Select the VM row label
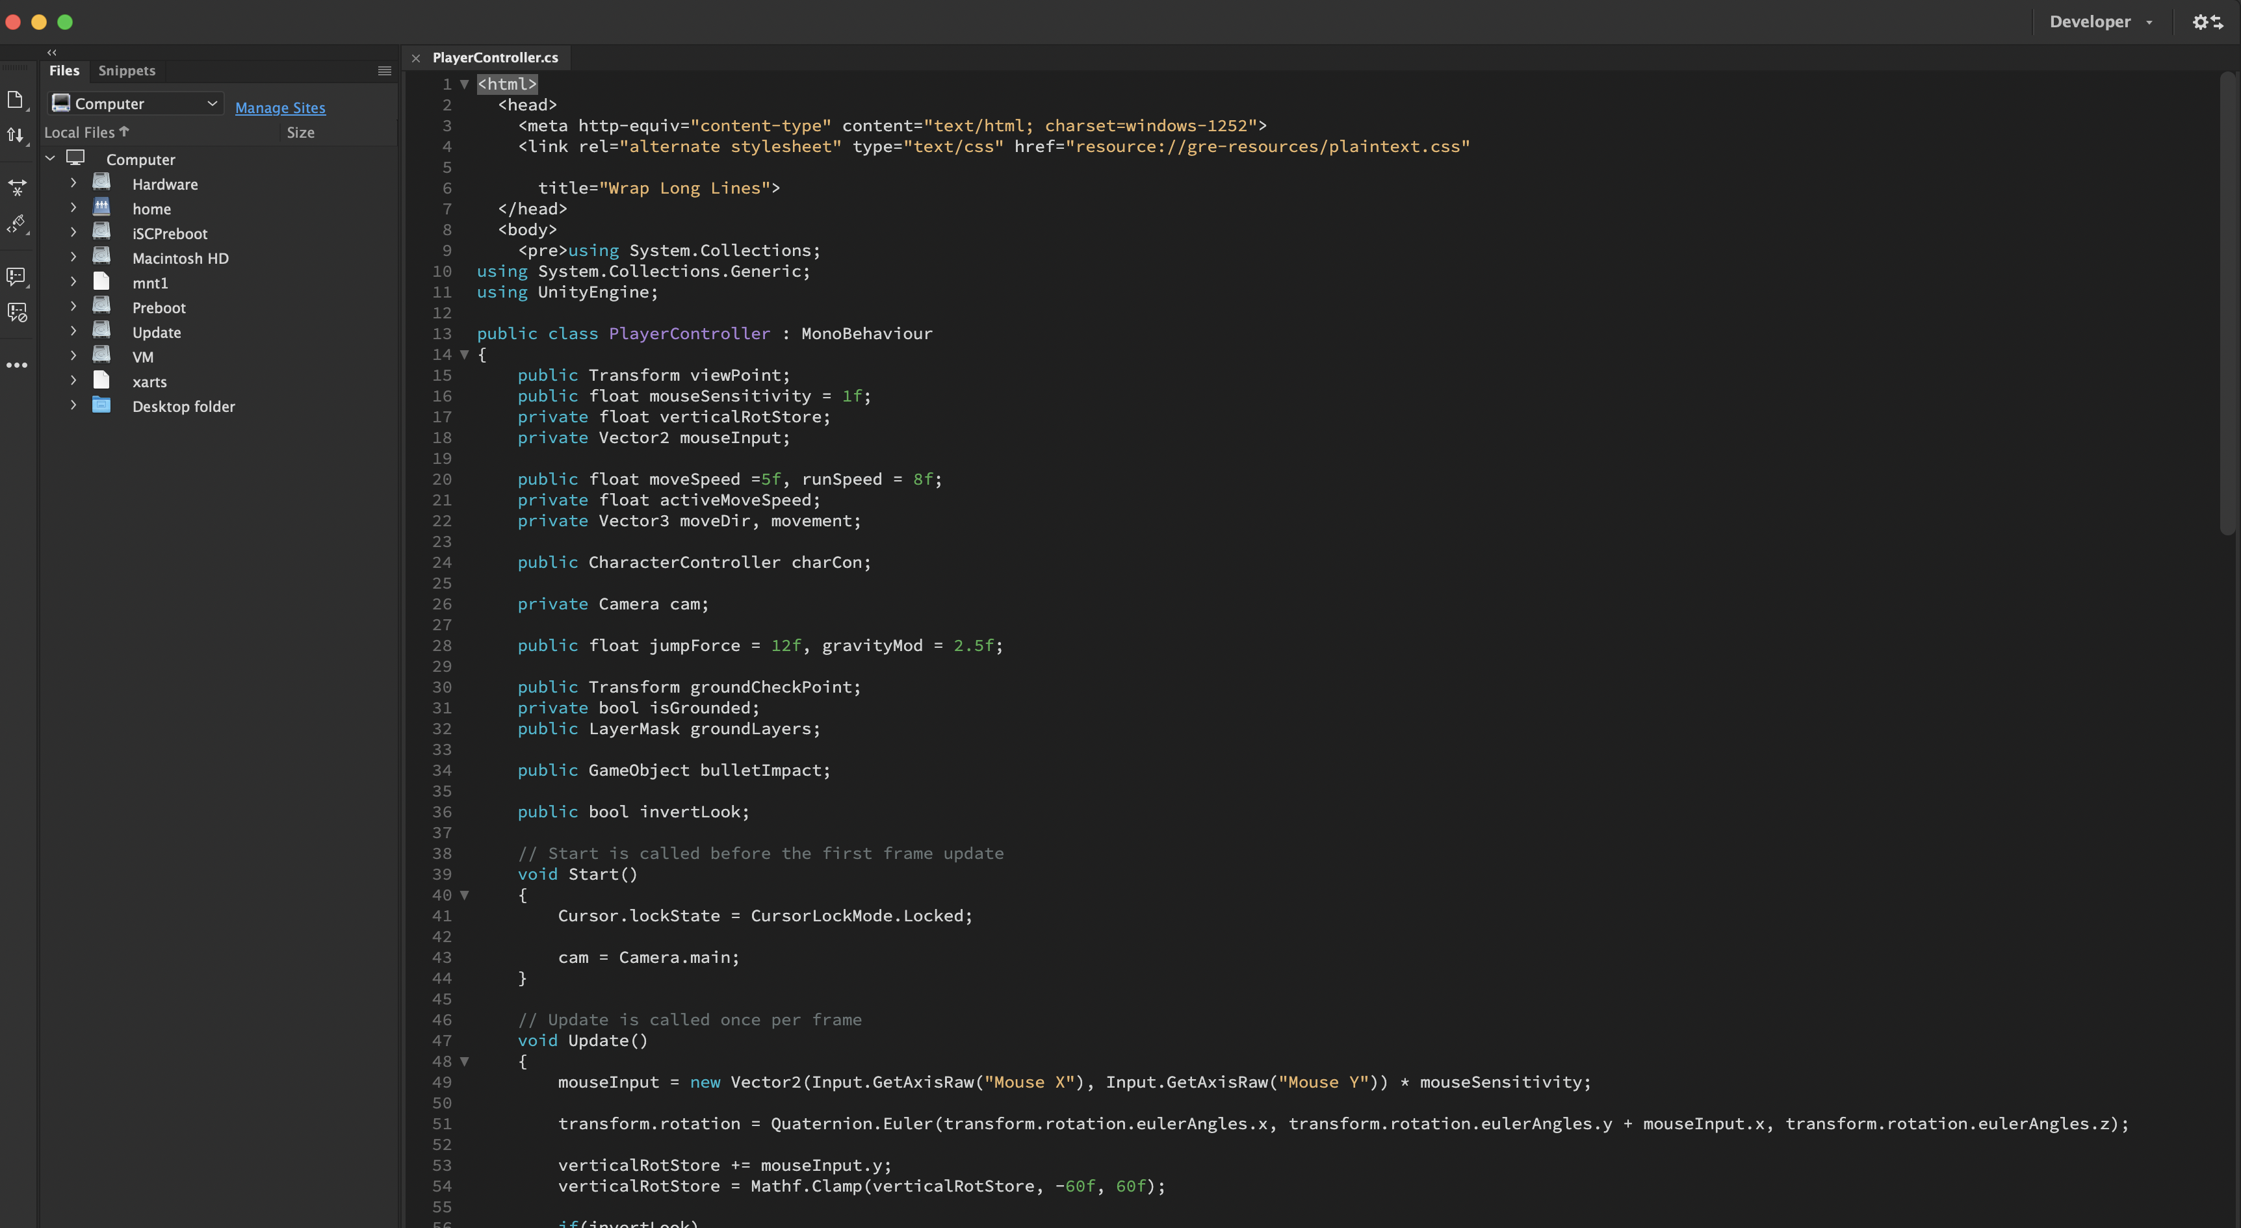The height and width of the screenshot is (1228, 2241). click(143, 357)
